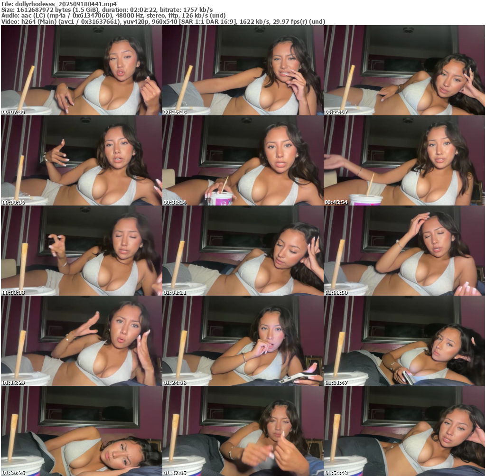The width and height of the screenshot is (486, 476).
Task: Select the thumbnail at 01:47:05
Action: (x=243, y=431)
